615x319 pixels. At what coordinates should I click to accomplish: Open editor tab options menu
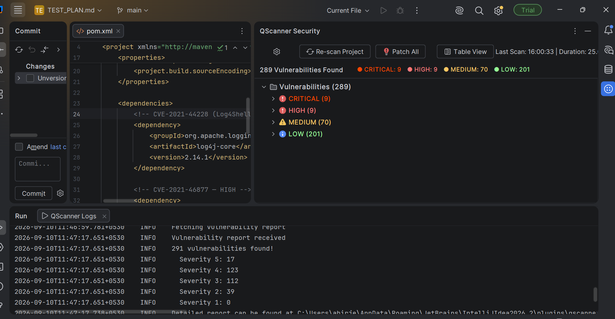(x=242, y=31)
